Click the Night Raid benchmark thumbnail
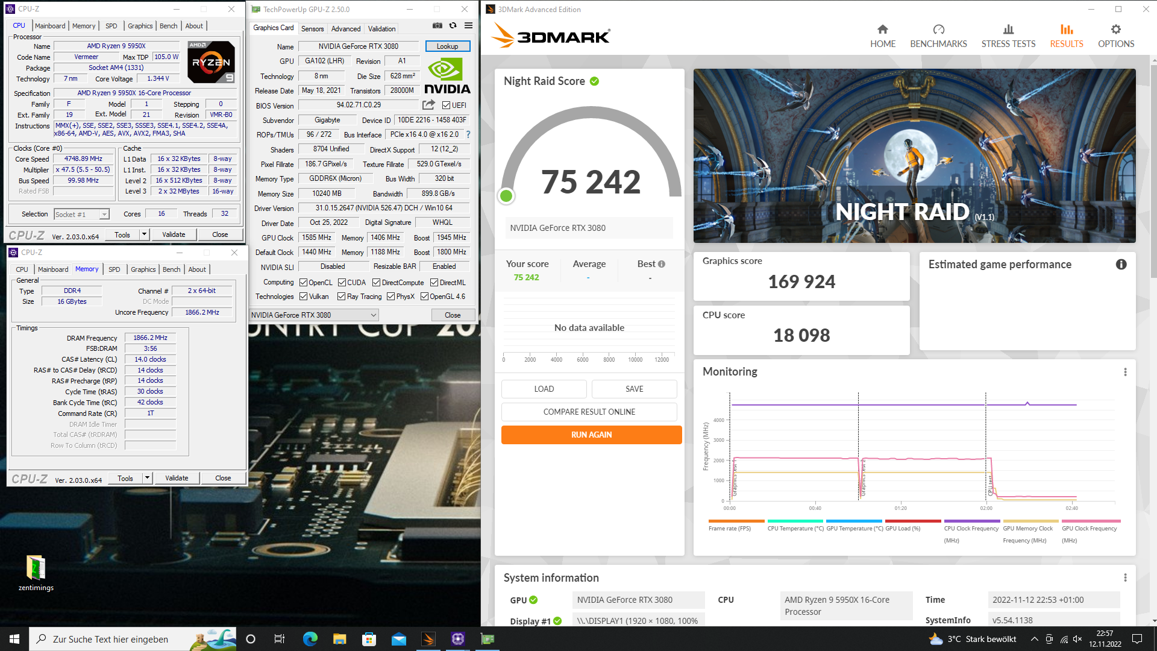 point(914,156)
